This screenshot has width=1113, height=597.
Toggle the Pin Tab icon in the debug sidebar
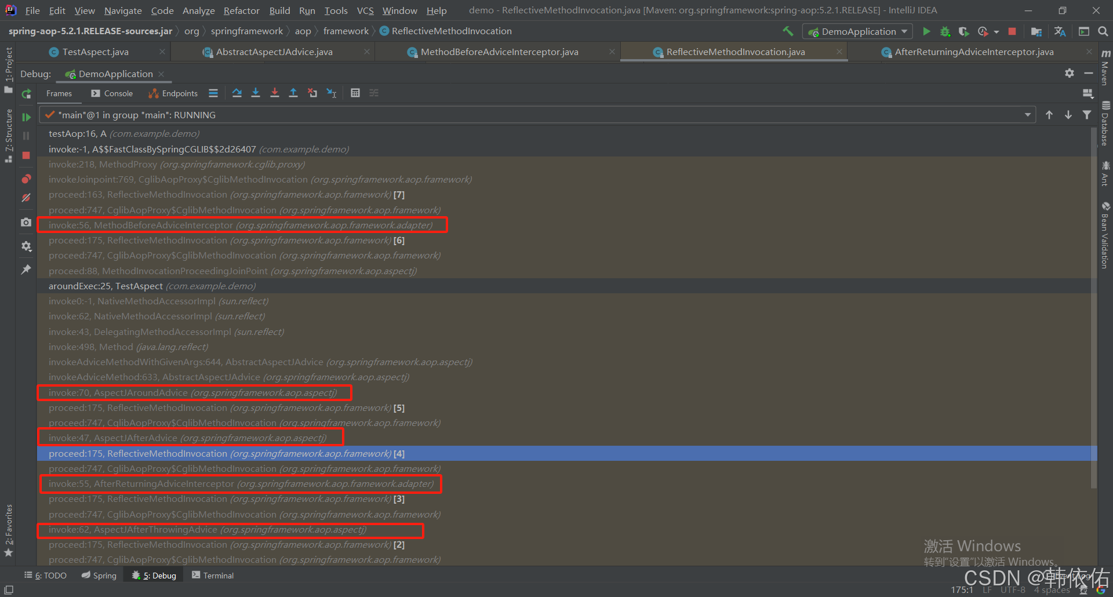coord(26,270)
